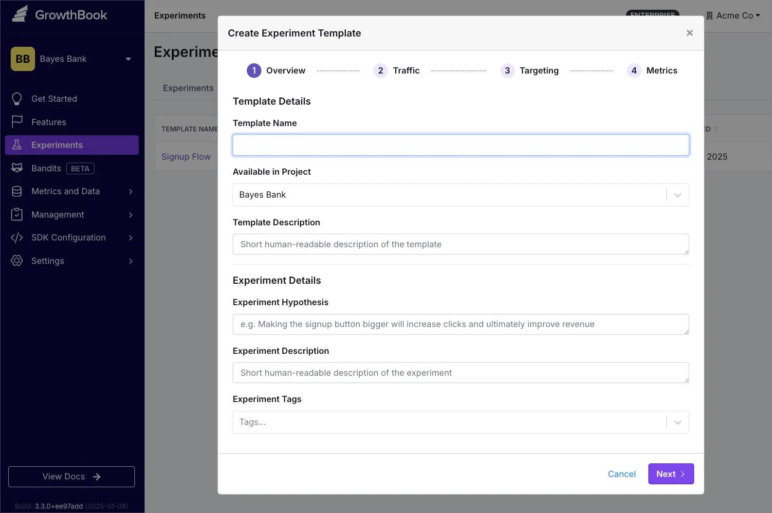Image resolution: width=772 pixels, height=513 pixels.
Task: Click the Acme Co building icon
Action: pos(710,16)
